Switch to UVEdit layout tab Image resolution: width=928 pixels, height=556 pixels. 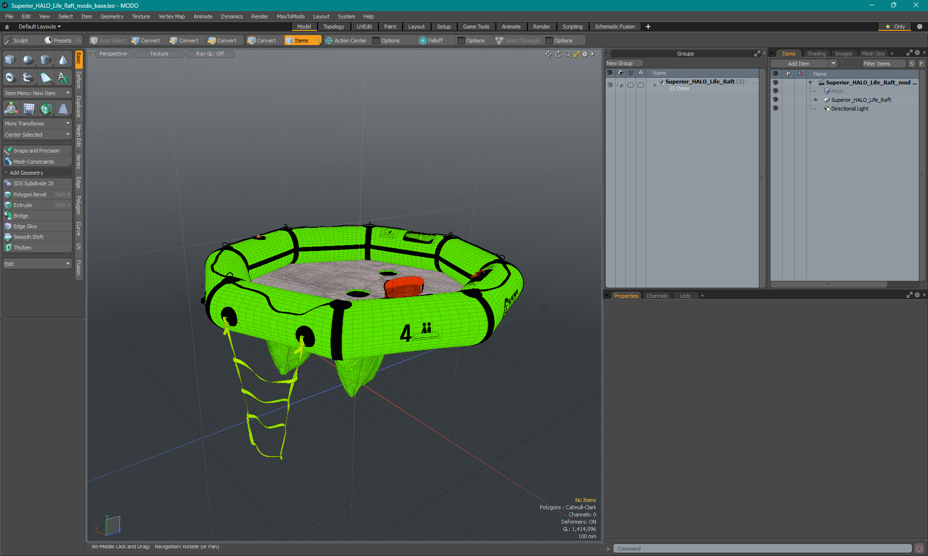(x=364, y=27)
